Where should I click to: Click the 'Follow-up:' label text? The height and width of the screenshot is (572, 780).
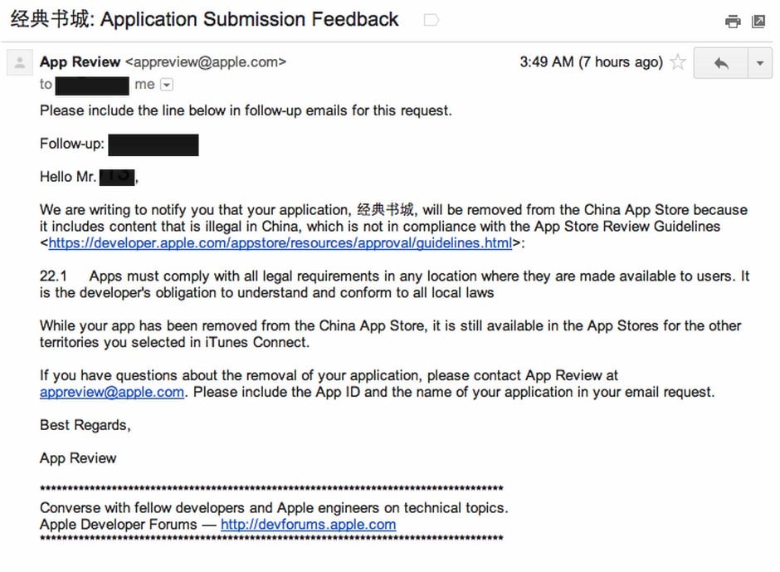pos(72,144)
